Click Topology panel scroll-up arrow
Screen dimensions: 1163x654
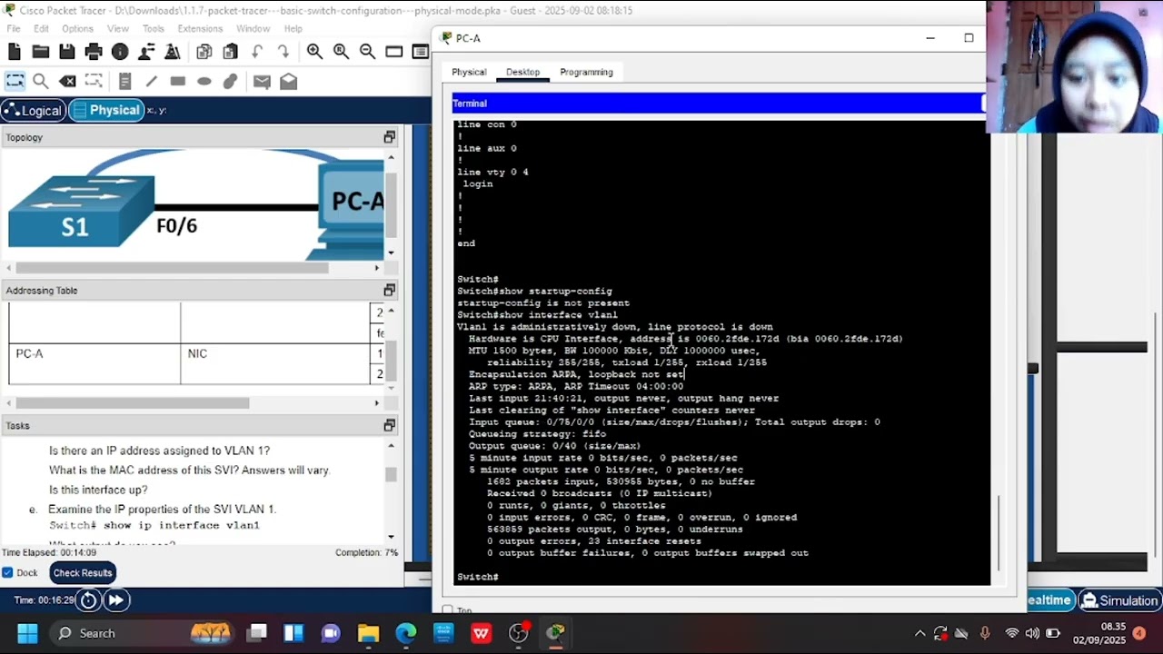[x=391, y=156]
